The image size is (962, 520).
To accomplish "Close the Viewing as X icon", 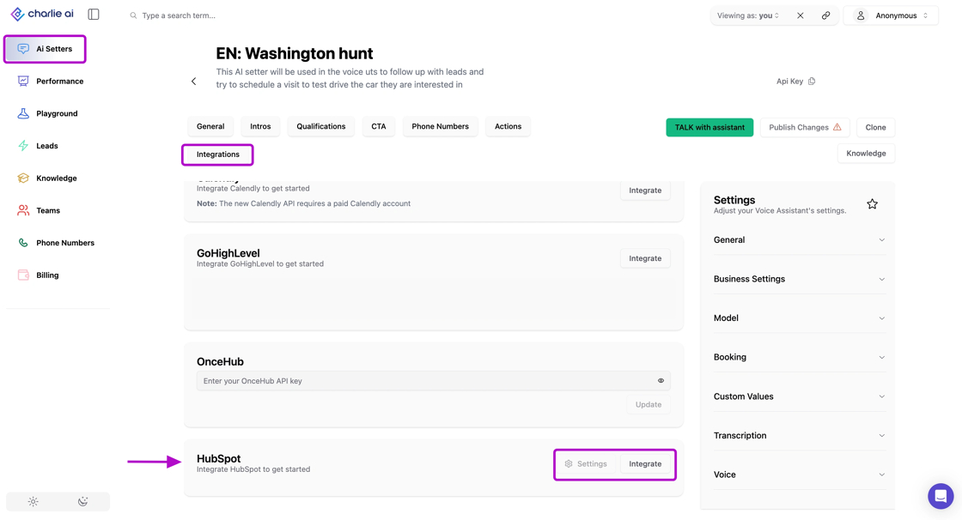I will (800, 15).
